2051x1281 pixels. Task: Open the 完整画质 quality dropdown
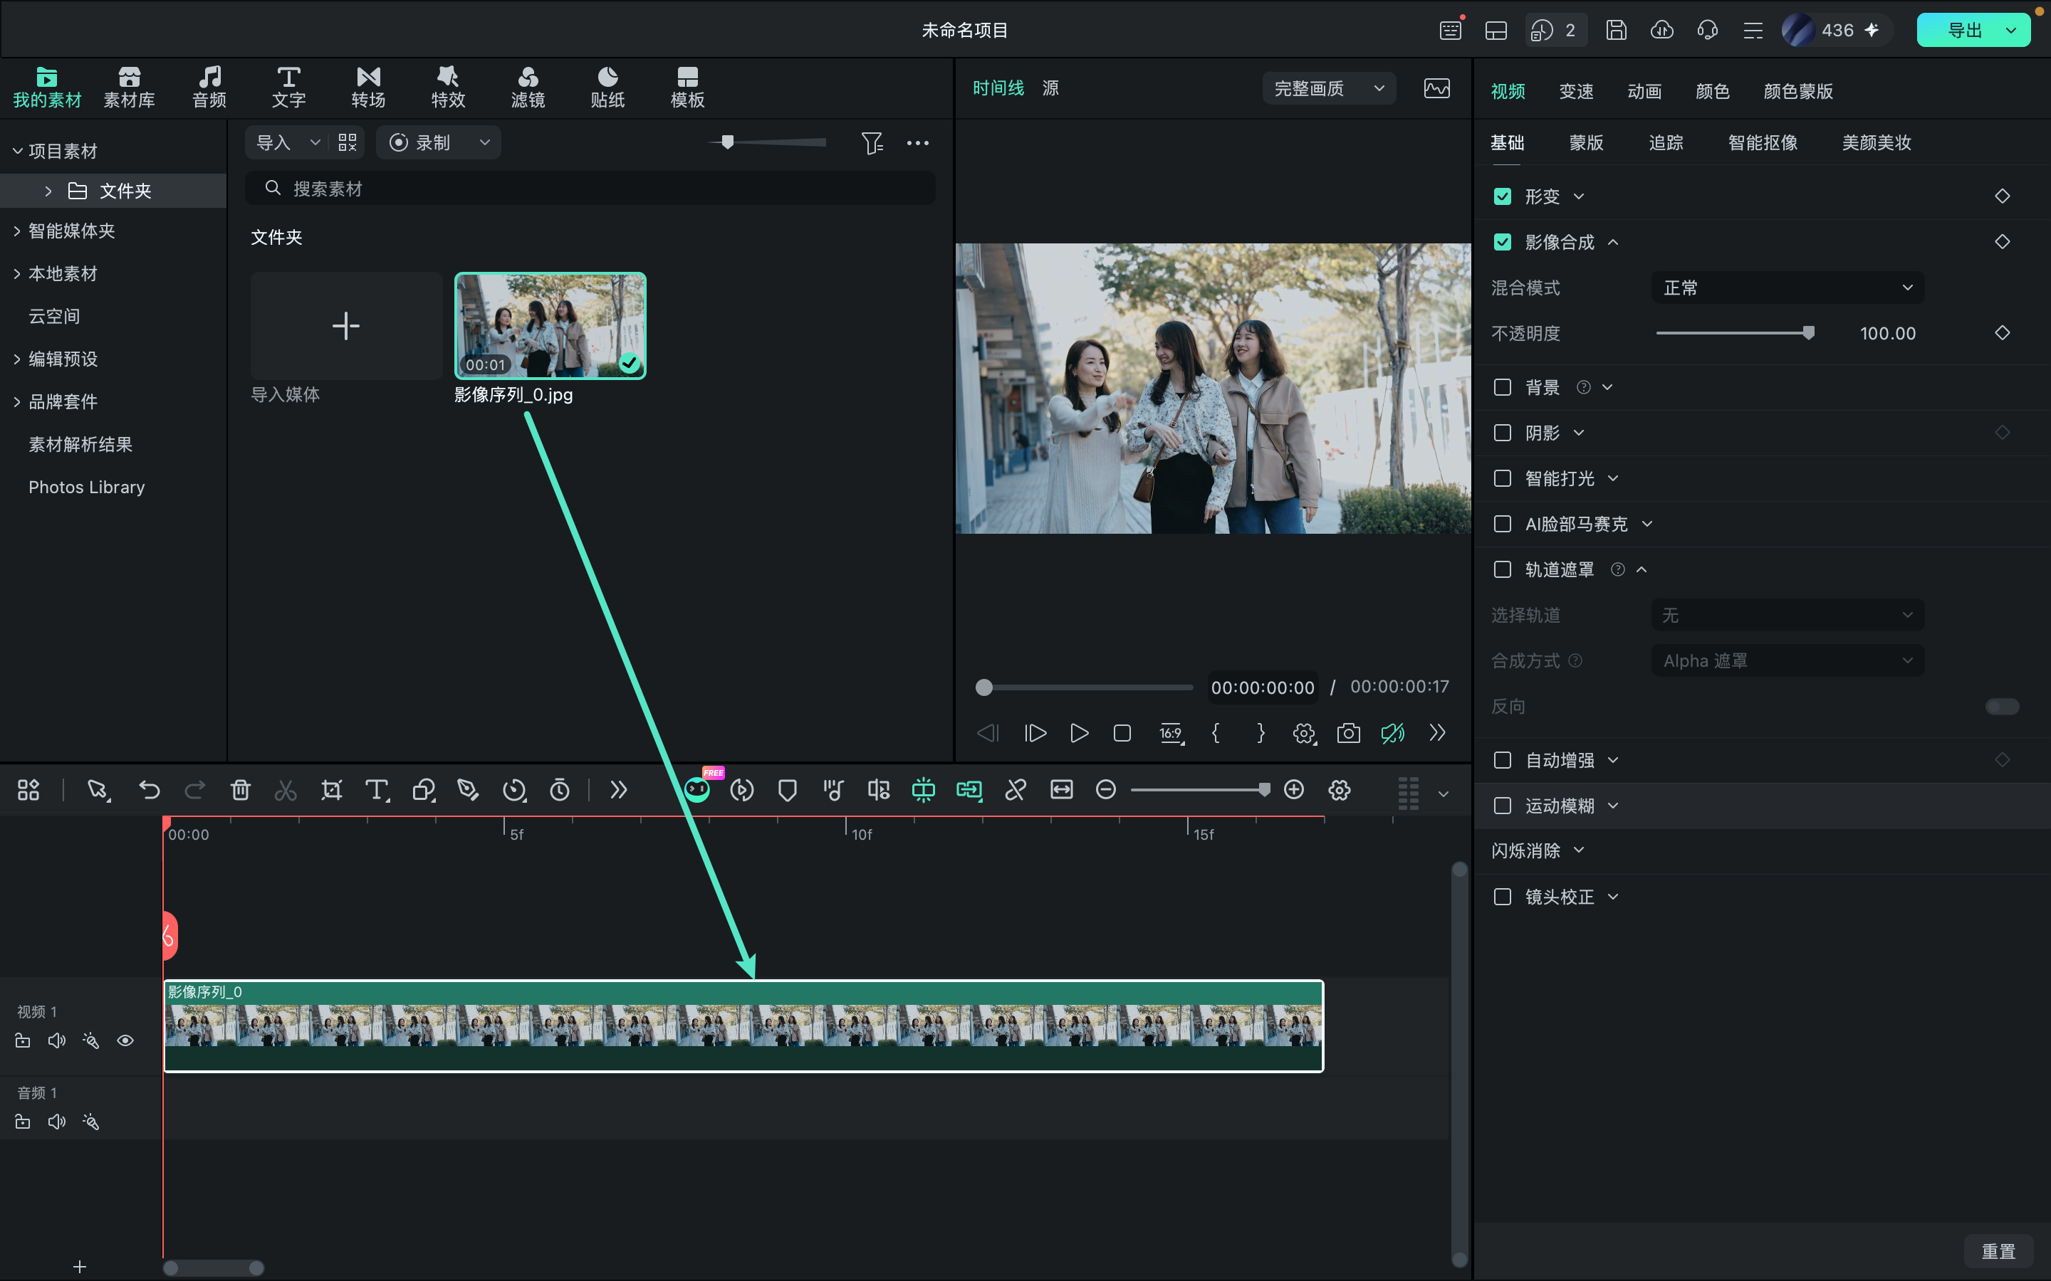tap(1329, 88)
